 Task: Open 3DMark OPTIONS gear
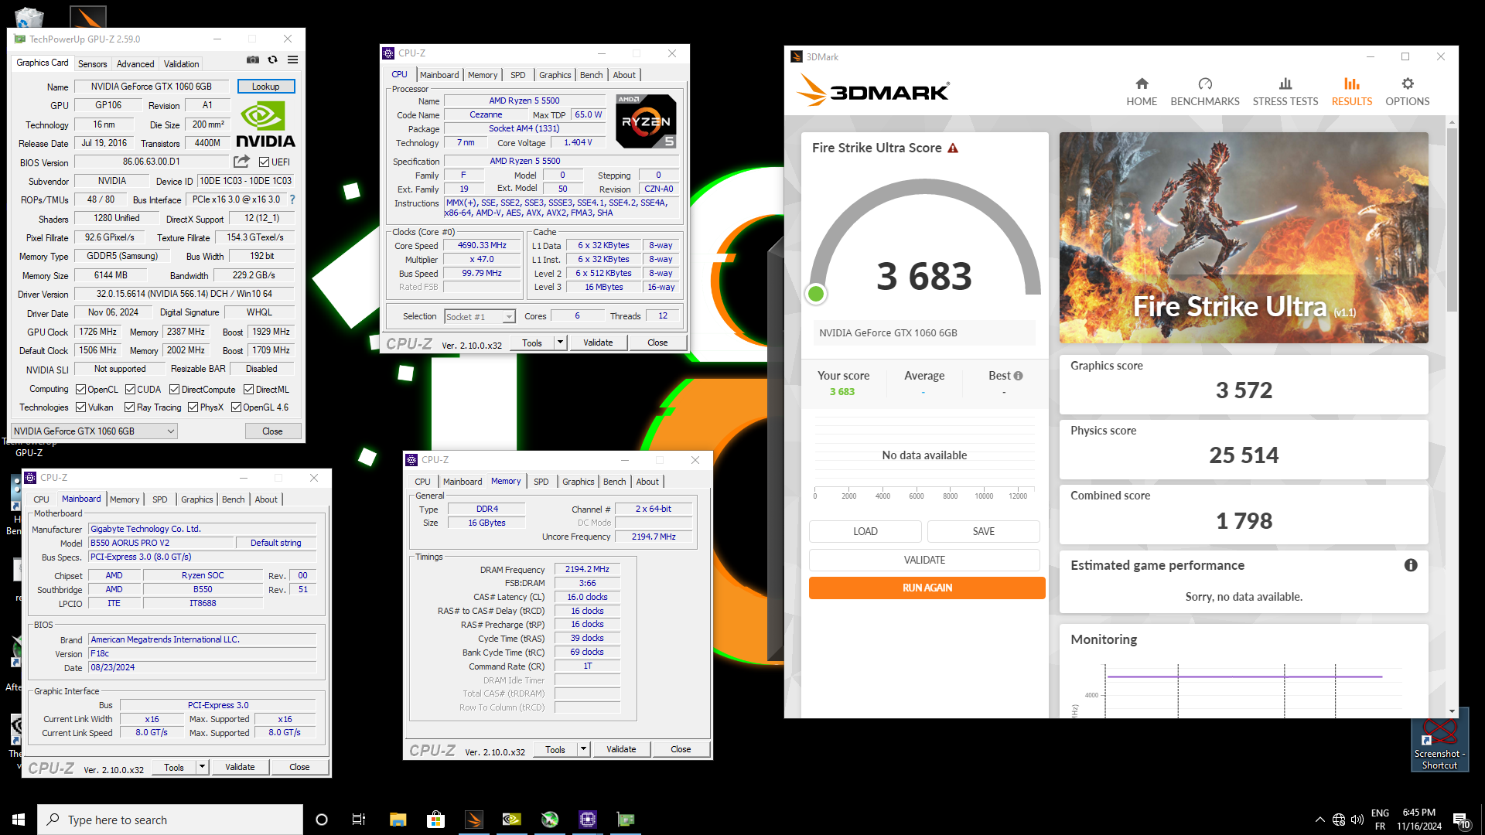tap(1408, 91)
